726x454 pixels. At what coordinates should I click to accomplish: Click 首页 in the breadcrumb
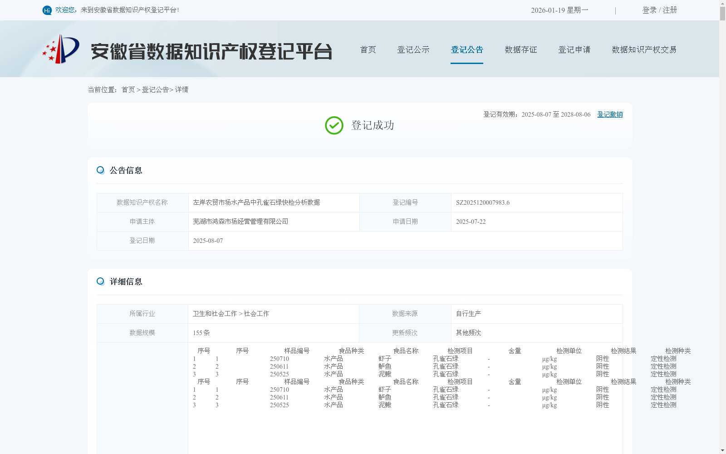(x=128, y=89)
